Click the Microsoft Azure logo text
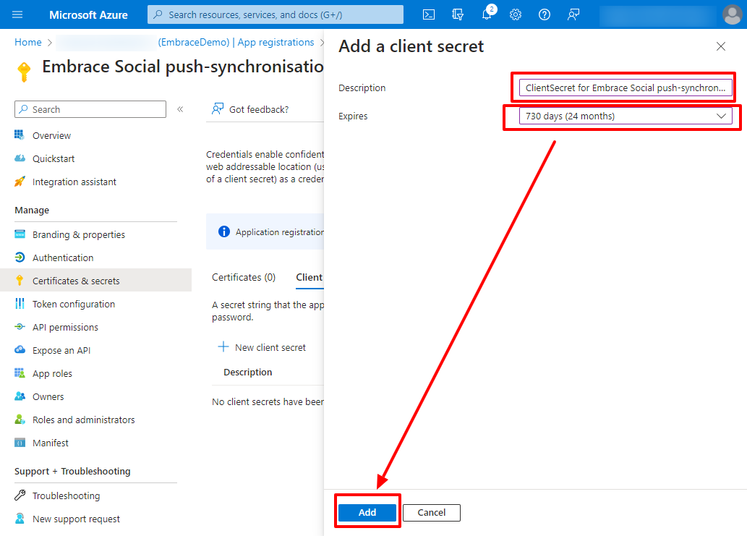 [89, 14]
